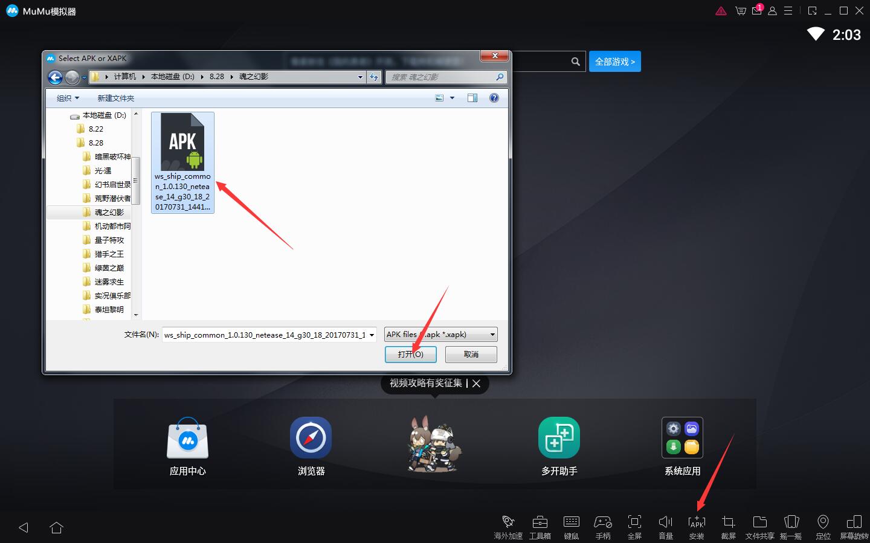Open the 音量 volume control

[666, 527]
